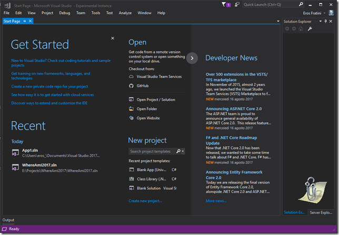
Task: Collapse Developer News with the chevron button
Action: coord(192,58)
